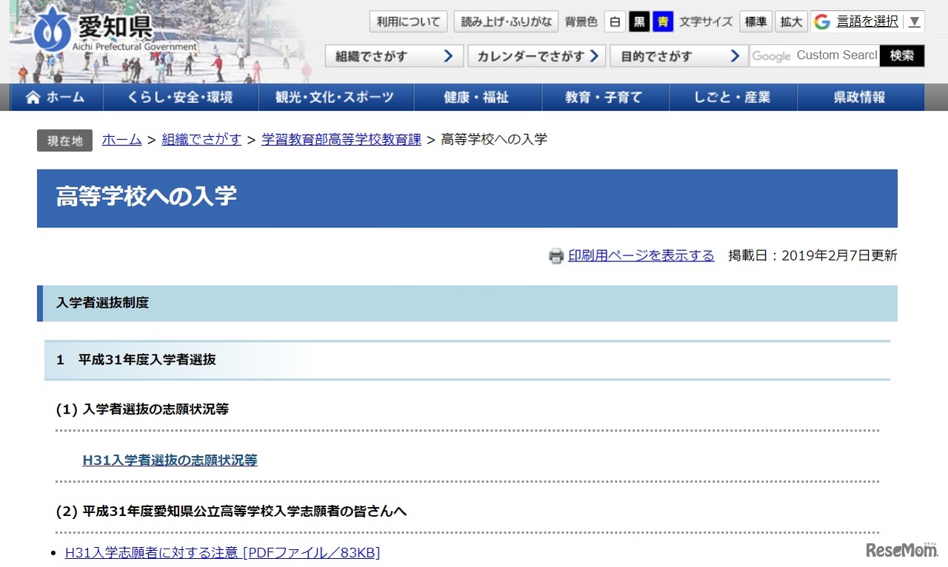This screenshot has width=948, height=567.
Task: Select 白 as the background color
Action: click(615, 21)
